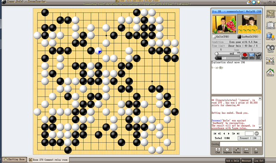Viewport: 276px width, 163px height.
Task: Click the round go-to-move button
Action: coord(257,133)
